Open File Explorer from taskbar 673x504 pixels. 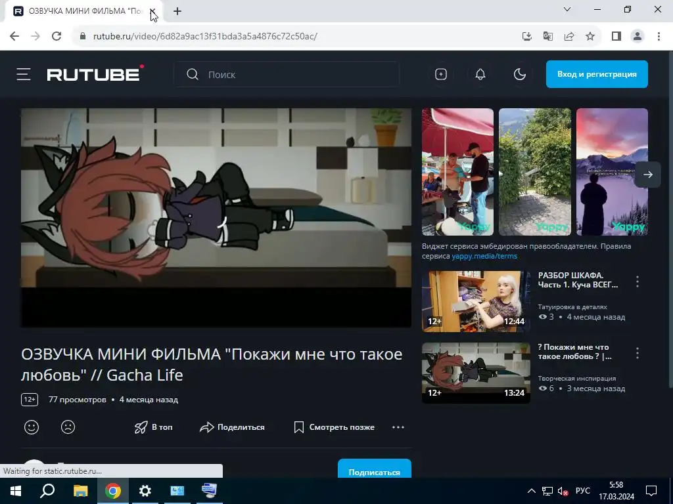80,491
